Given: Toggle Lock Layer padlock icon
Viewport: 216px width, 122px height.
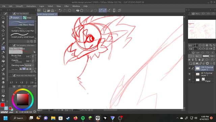Looking at the screenshot, I should click(199, 60).
